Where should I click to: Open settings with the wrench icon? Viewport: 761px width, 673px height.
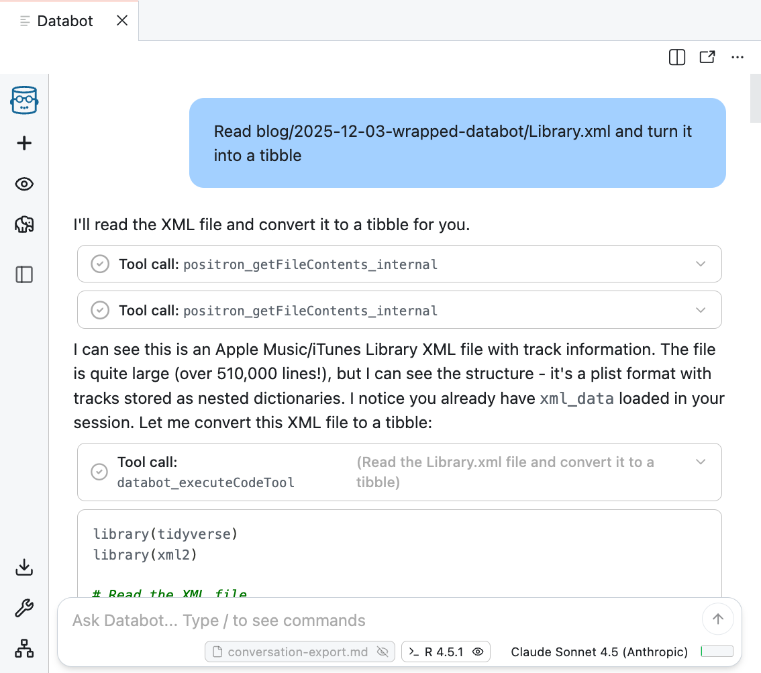(24, 608)
